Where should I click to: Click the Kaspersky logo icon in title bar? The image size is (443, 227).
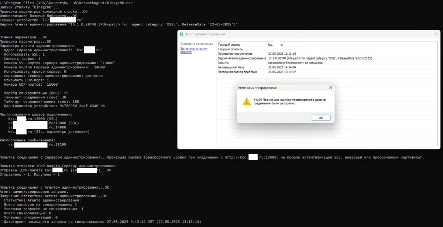coord(182,34)
